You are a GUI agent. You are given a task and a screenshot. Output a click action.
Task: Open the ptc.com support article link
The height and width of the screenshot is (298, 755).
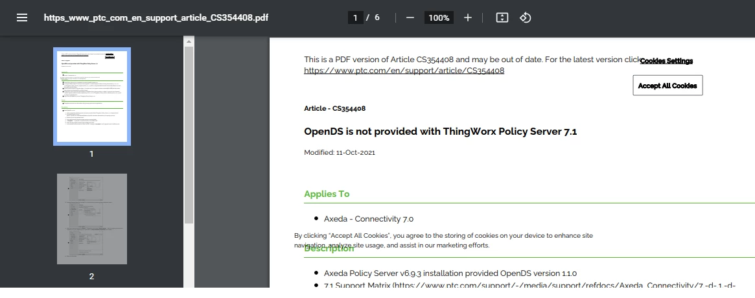pos(404,71)
